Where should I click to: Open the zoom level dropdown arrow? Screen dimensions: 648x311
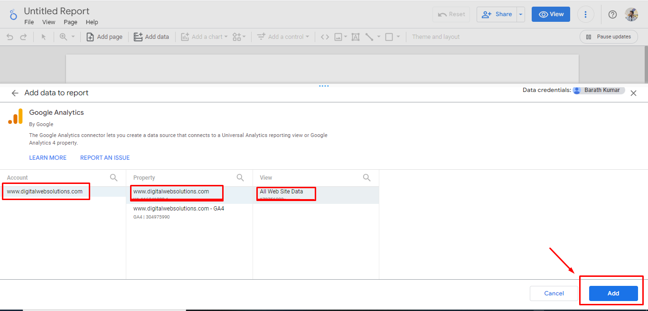tap(73, 37)
